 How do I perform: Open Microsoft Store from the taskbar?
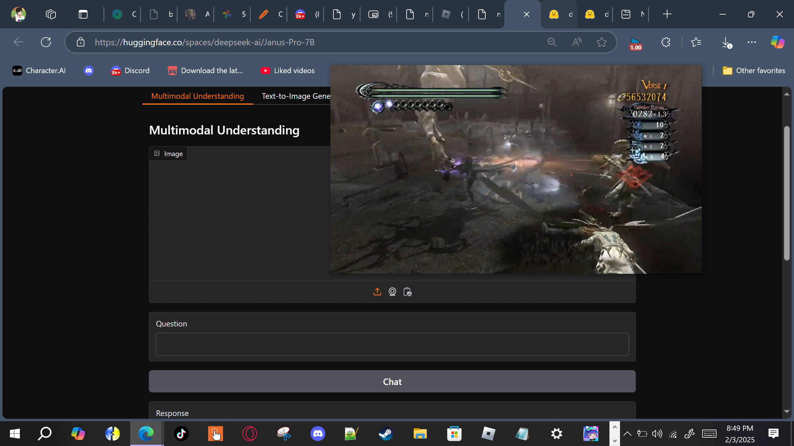[x=454, y=434]
